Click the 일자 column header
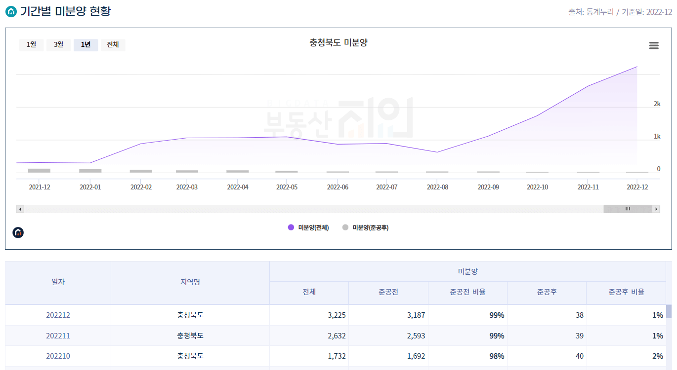 (x=58, y=282)
